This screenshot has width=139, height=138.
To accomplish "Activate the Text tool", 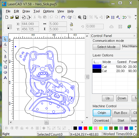I will pos(5,78).
